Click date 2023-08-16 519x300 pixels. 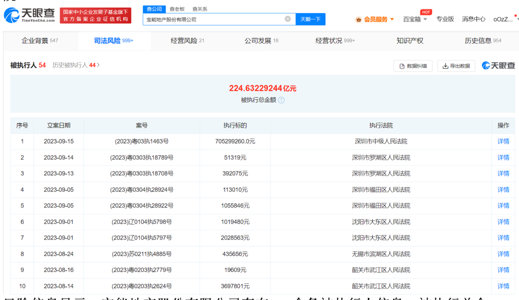59,270
